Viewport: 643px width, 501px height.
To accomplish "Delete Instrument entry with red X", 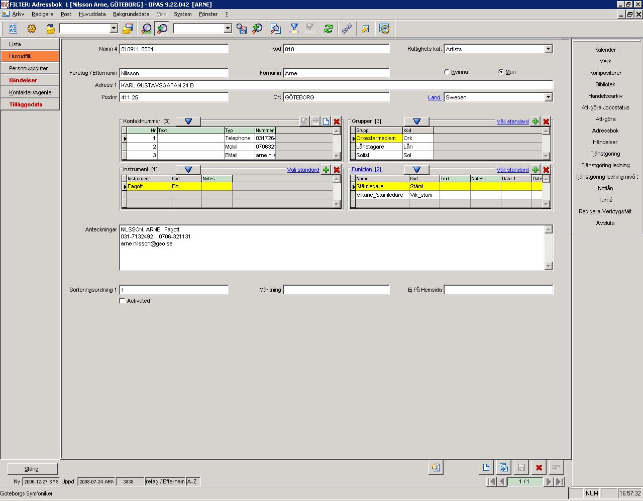I will [x=337, y=170].
